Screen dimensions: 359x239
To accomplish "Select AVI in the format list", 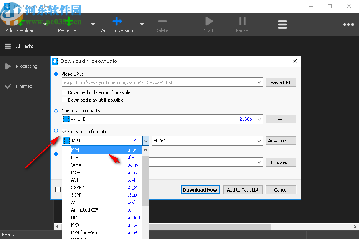I will point(106,180).
